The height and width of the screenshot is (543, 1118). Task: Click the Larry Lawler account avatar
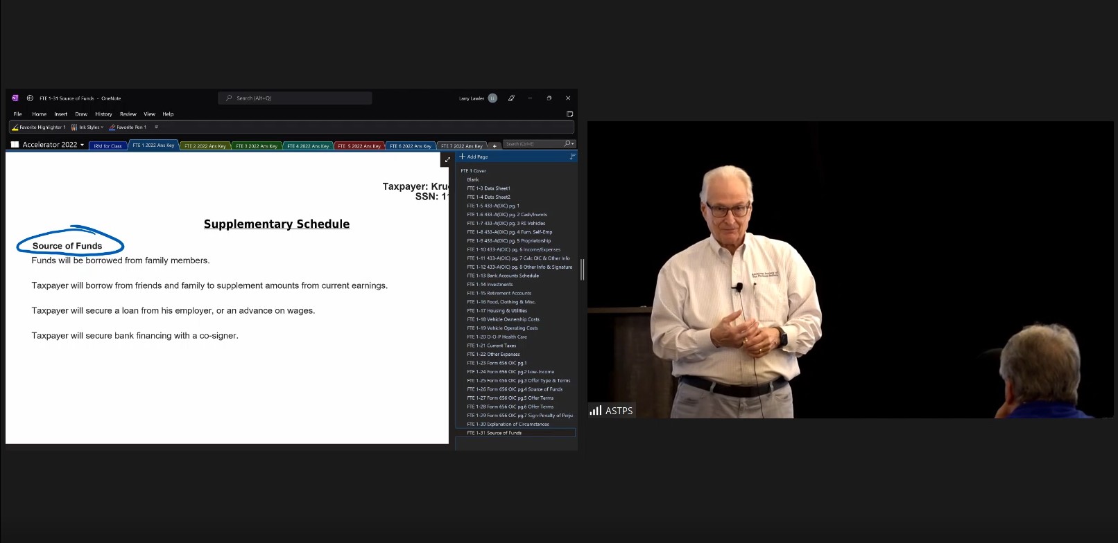point(492,98)
